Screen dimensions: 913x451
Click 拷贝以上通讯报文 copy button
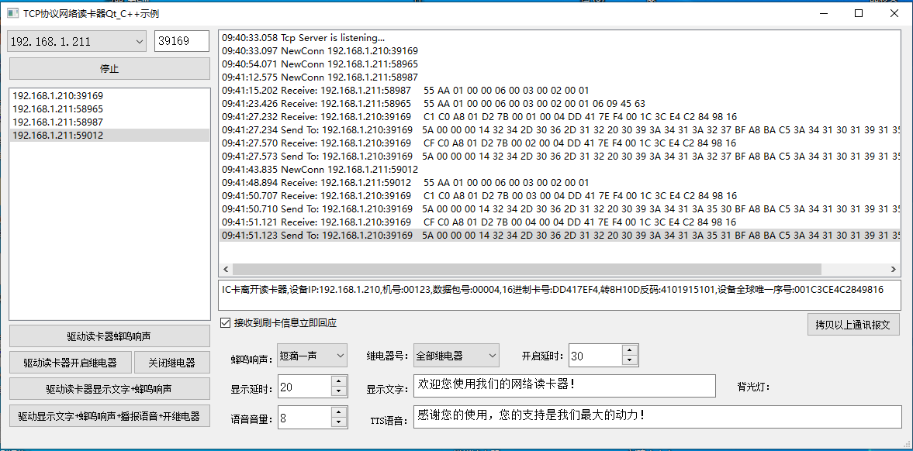click(x=853, y=324)
